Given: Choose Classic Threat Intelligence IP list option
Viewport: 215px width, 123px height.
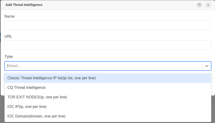Looking at the screenshot, I should click(52, 78).
